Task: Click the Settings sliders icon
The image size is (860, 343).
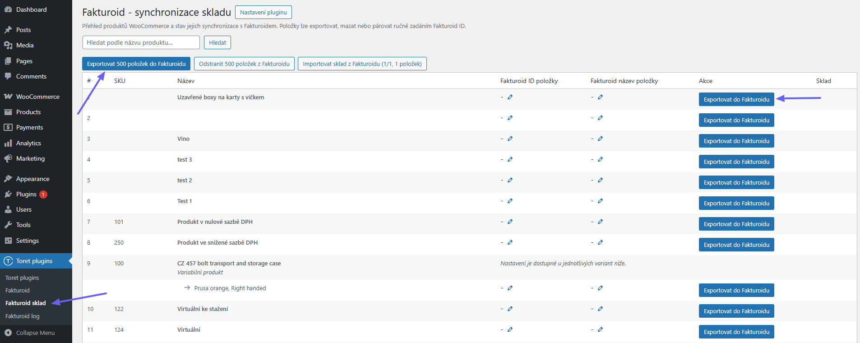Action: 8,241
